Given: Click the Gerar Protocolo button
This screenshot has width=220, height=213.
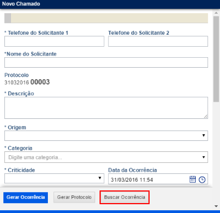Looking at the screenshot, I should click(x=74, y=198).
